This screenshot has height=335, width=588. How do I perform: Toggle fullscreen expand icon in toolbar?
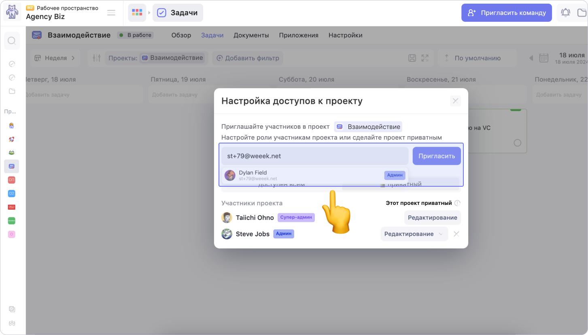[x=425, y=58]
